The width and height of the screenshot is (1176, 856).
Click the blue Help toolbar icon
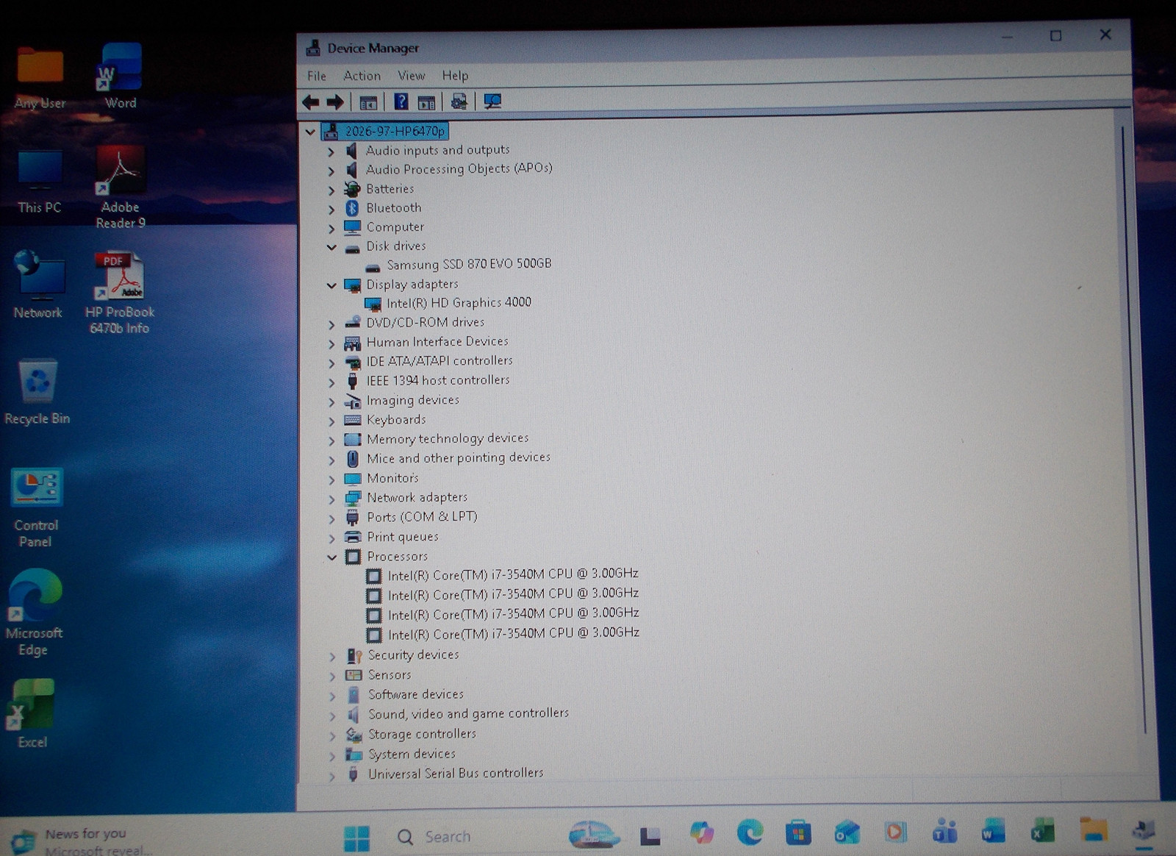pyautogui.click(x=401, y=101)
